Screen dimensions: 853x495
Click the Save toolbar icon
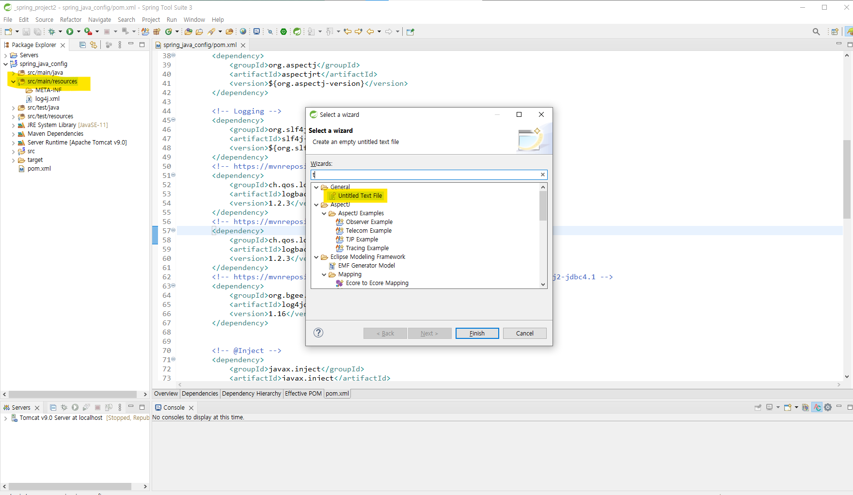[26, 32]
